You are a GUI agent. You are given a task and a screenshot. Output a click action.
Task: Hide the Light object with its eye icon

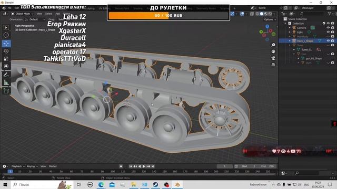click(x=328, y=32)
